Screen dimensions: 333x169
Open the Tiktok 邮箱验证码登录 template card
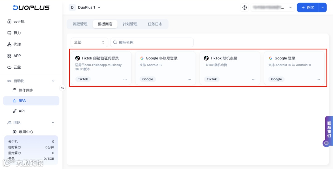tap(101, 68)
